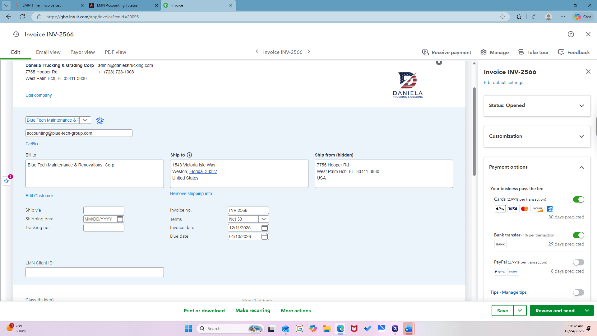Close the Invoice INV-2566 side panel
This screenshot has width=597, height=336.
point(588,72)
